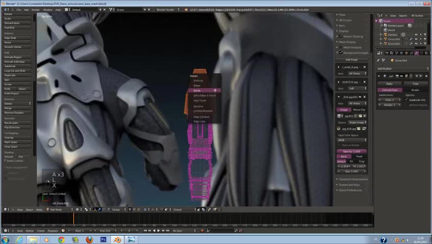
Task: Click the End: 250 frame field
Action: click(106, 231)
